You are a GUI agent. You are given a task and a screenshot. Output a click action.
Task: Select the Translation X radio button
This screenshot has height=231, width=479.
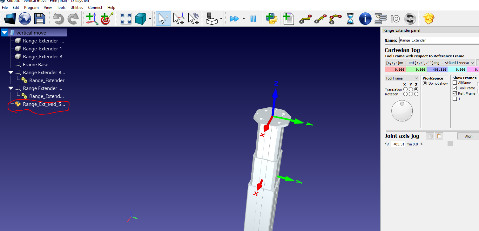click(405, 89)
